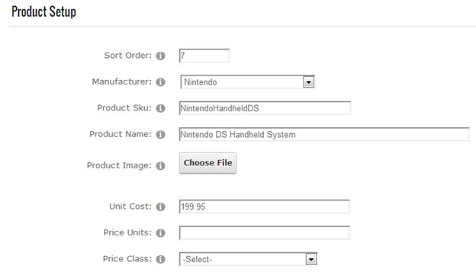
Task: Click the empty Price Units field
Action: pyautogui.click(x=264, y=232)
